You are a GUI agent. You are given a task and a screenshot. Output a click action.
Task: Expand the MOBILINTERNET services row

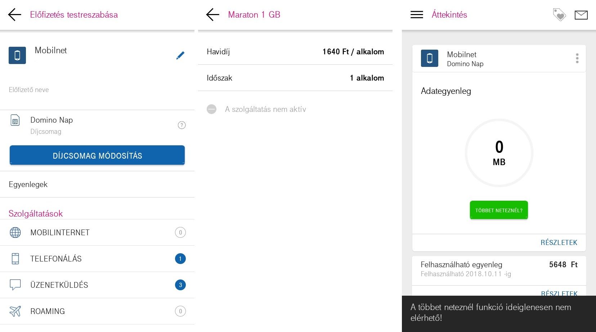[97, 232]
